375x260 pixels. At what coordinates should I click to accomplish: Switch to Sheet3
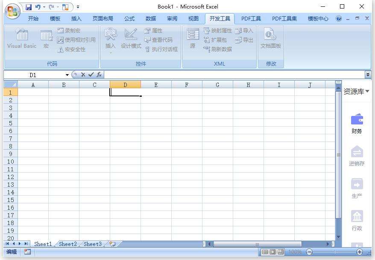tap(93, 244)
